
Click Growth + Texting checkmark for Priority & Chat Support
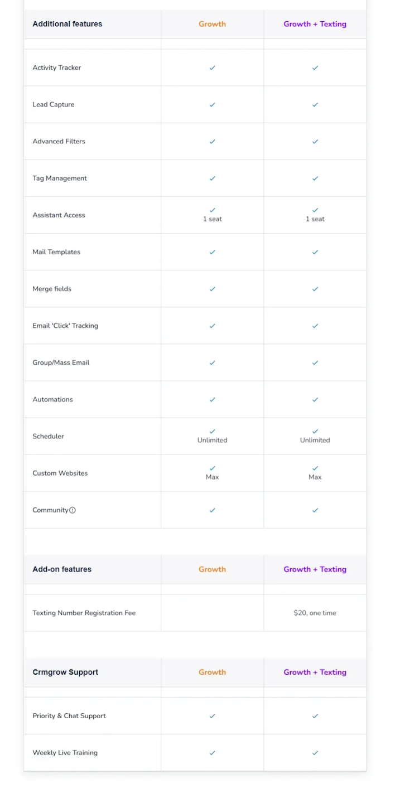coord(315,716)
